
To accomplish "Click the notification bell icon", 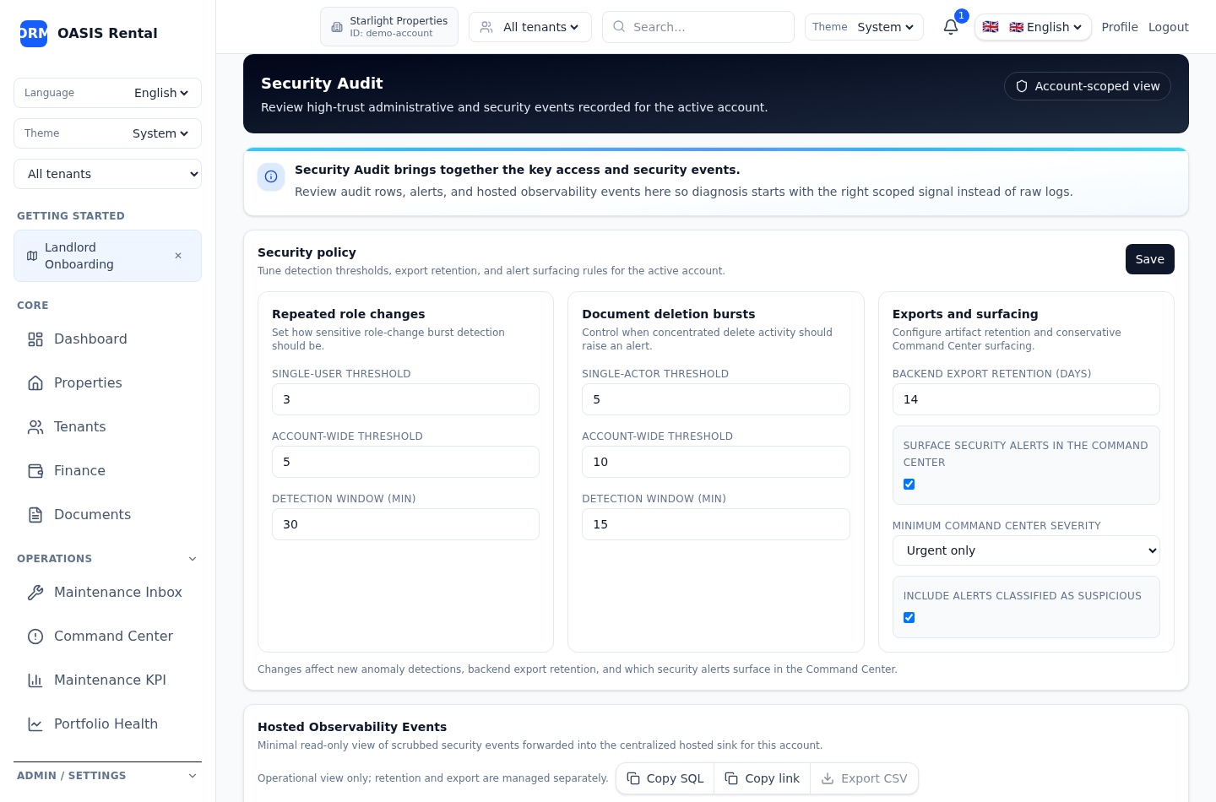I will [x=950, y=27].
